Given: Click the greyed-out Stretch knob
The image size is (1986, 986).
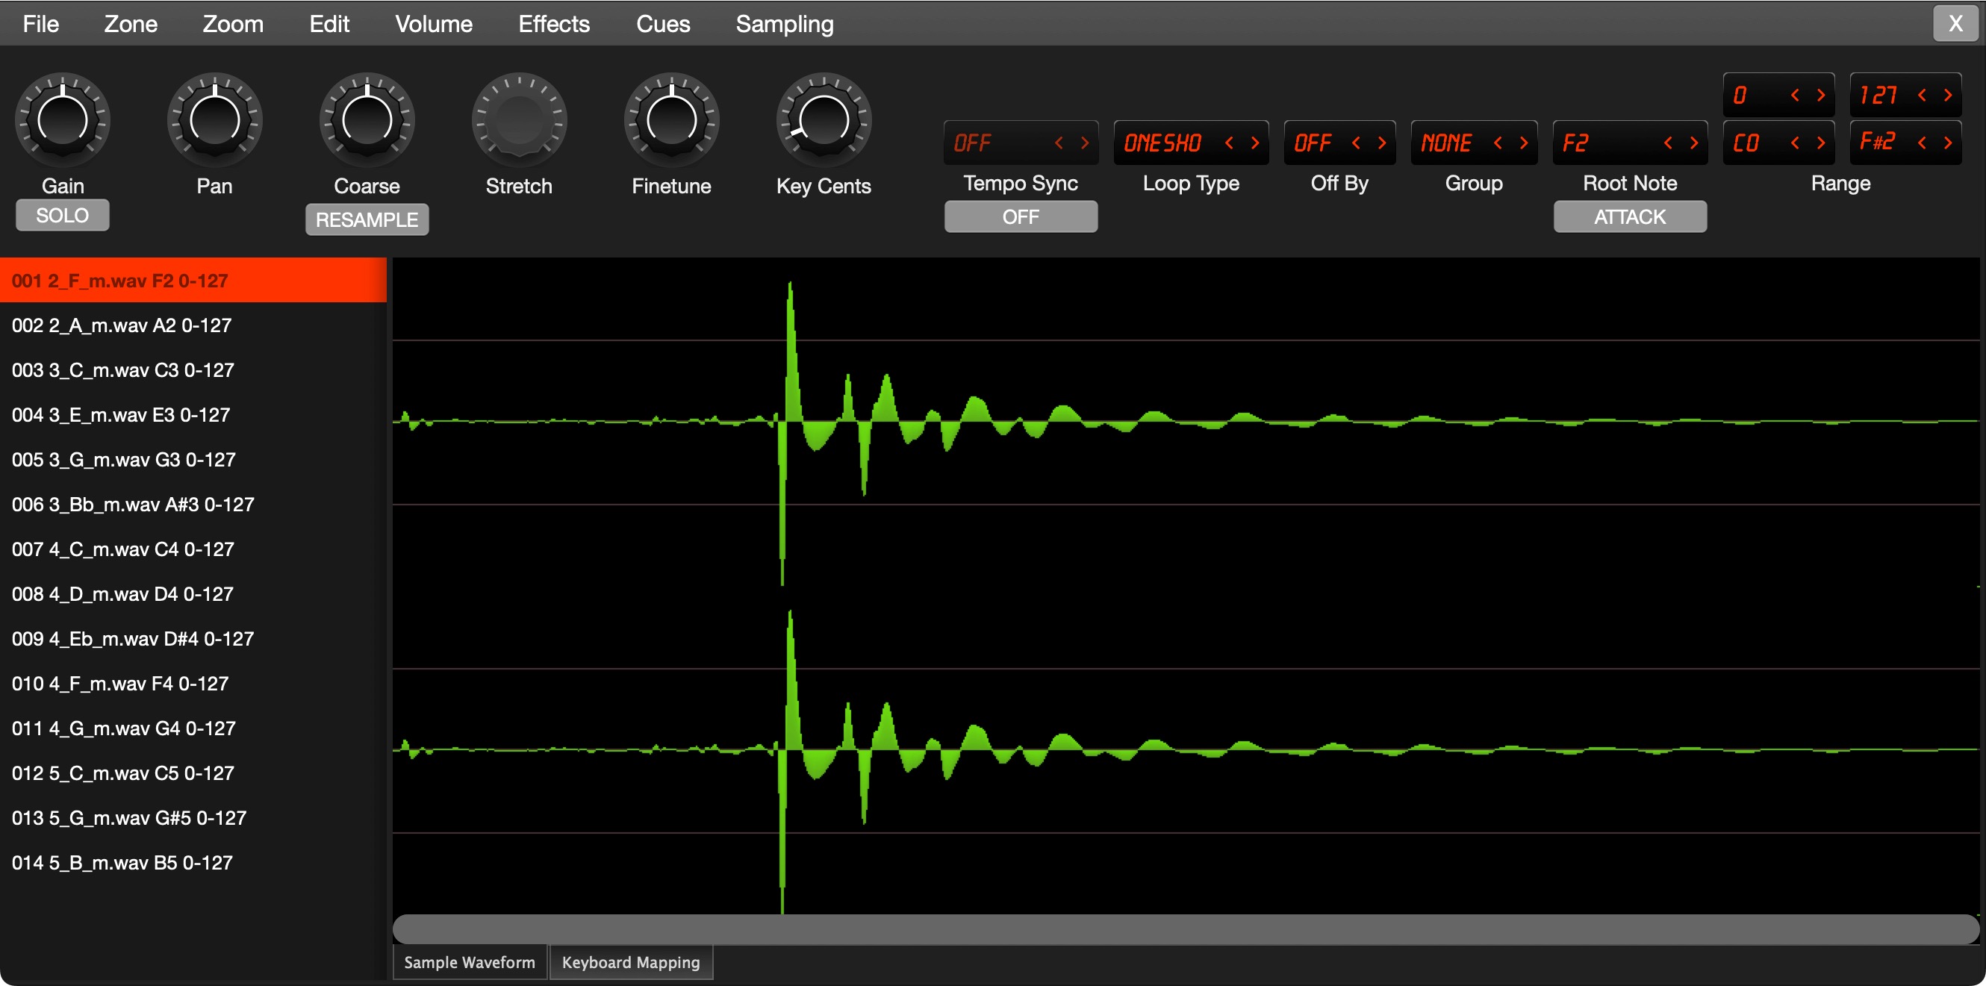Looking at the screenshot, I should [519, 119].
